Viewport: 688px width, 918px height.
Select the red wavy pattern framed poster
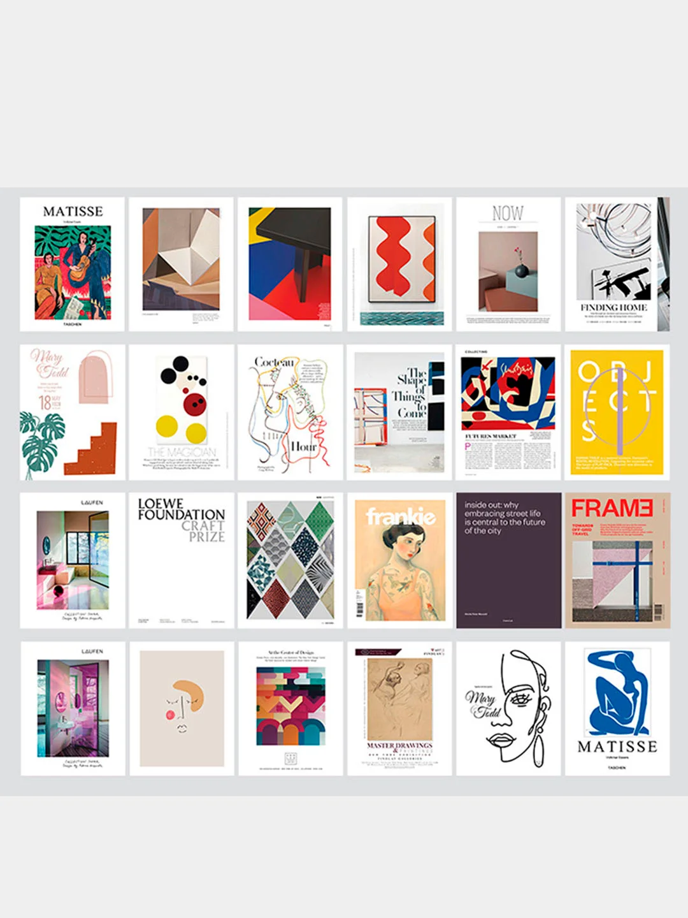click(x=399, y=264)
